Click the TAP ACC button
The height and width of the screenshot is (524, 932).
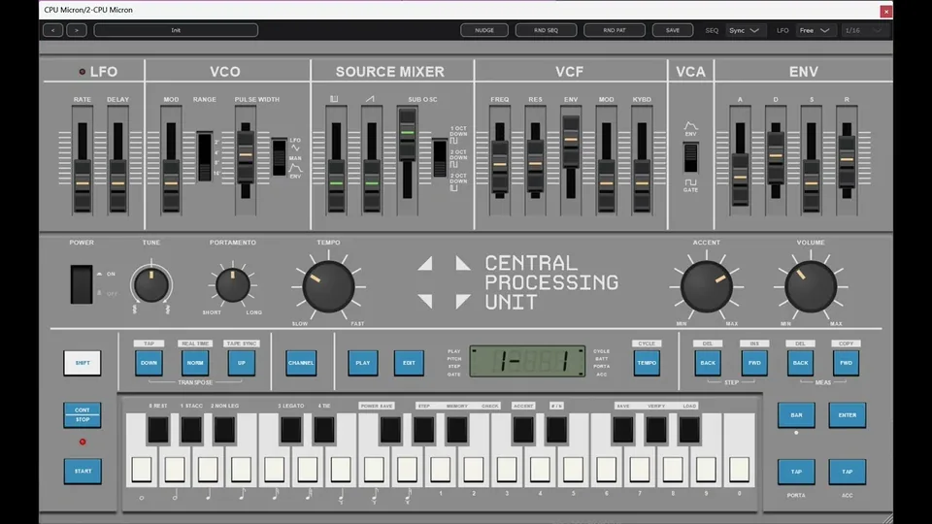click(847, 472)
